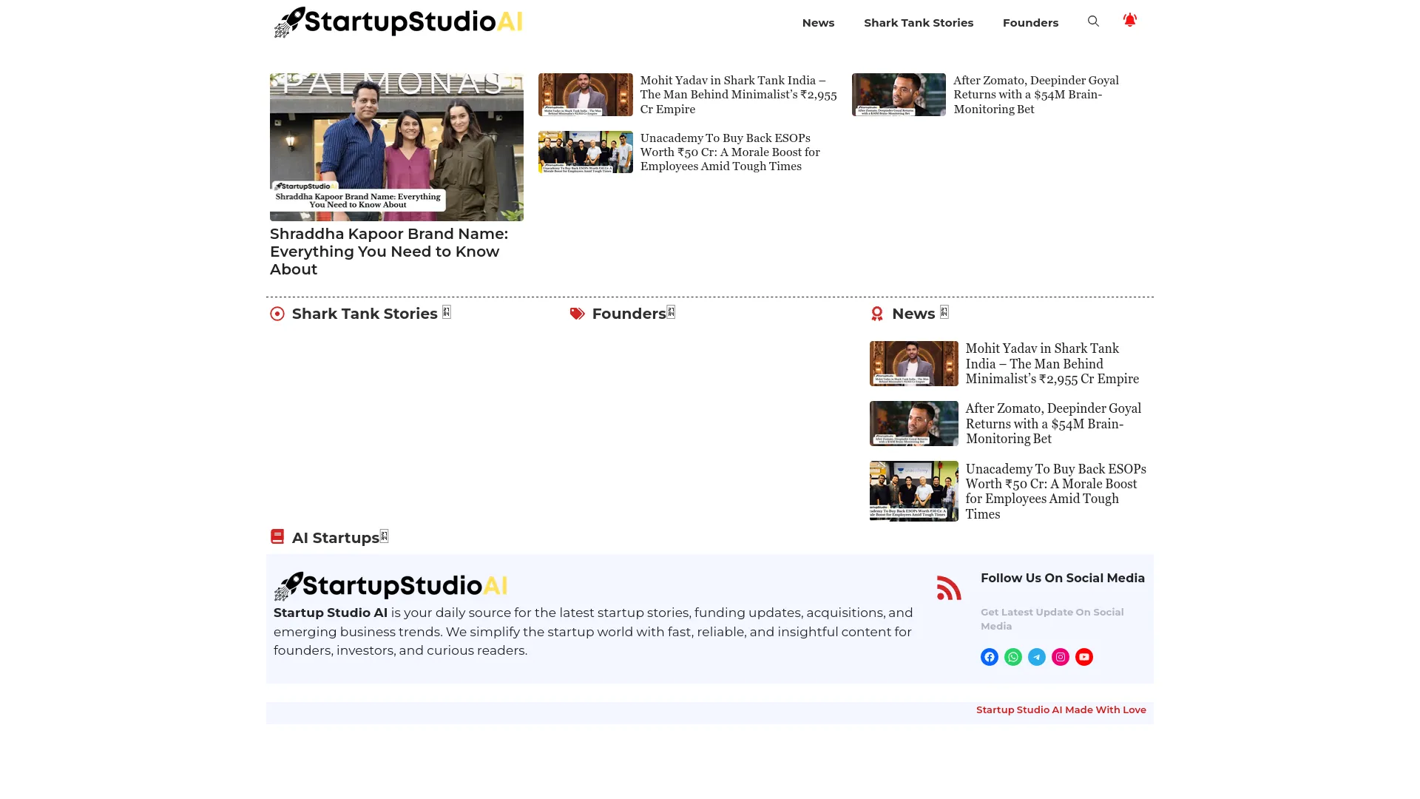
Task: Click top Mohit Yadav article thumbnail
Action: pos(585,95)
